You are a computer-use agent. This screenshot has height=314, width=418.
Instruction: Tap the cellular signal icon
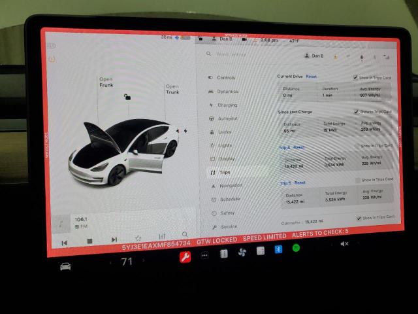pos(386,57)
